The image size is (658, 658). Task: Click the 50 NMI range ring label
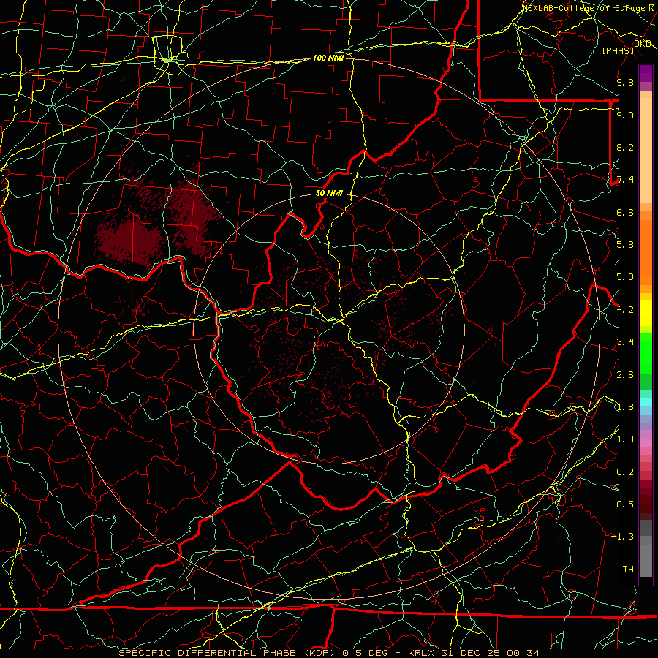click(329, 194)
